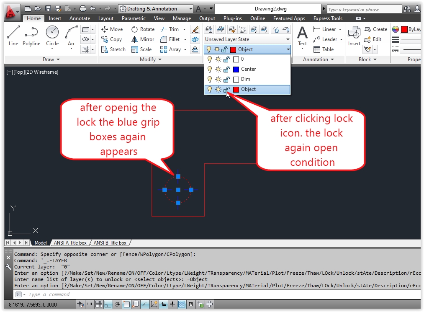Image resolution: width=424 pixels, height=312 pixels.
Task: Click the Create block button
Action: coord(376,29)
